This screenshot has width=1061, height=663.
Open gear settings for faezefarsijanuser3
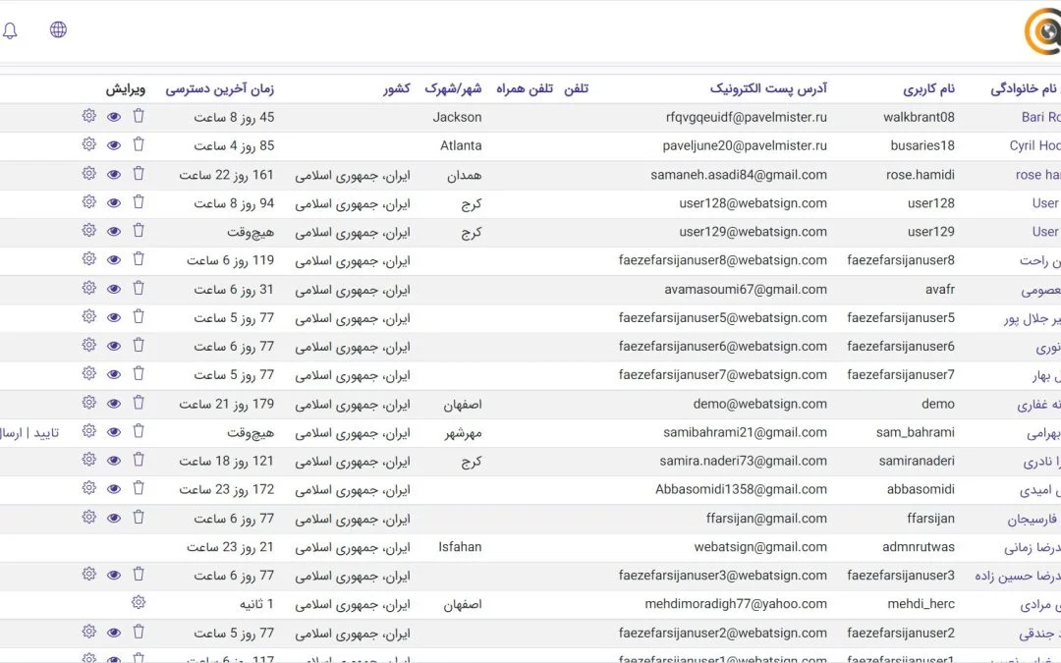pos(89,576)
